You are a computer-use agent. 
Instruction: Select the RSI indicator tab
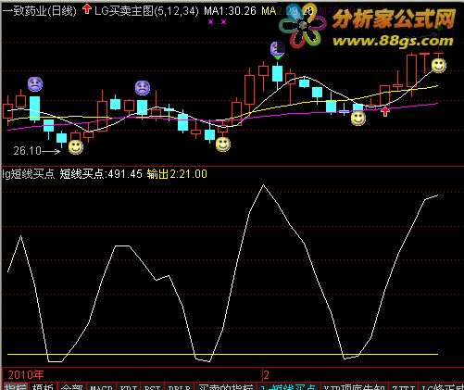click(x=153, y=387)
